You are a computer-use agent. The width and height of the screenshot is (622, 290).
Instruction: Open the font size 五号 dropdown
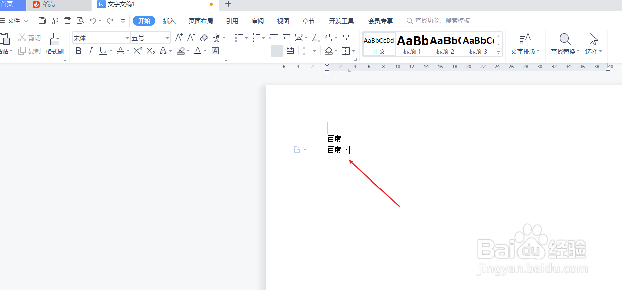[167, 38]
